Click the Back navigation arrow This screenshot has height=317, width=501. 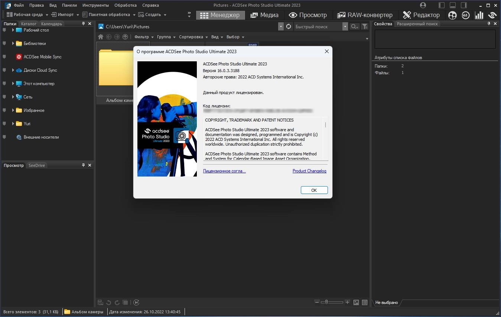pyautogui.click(x=109, y=37)
